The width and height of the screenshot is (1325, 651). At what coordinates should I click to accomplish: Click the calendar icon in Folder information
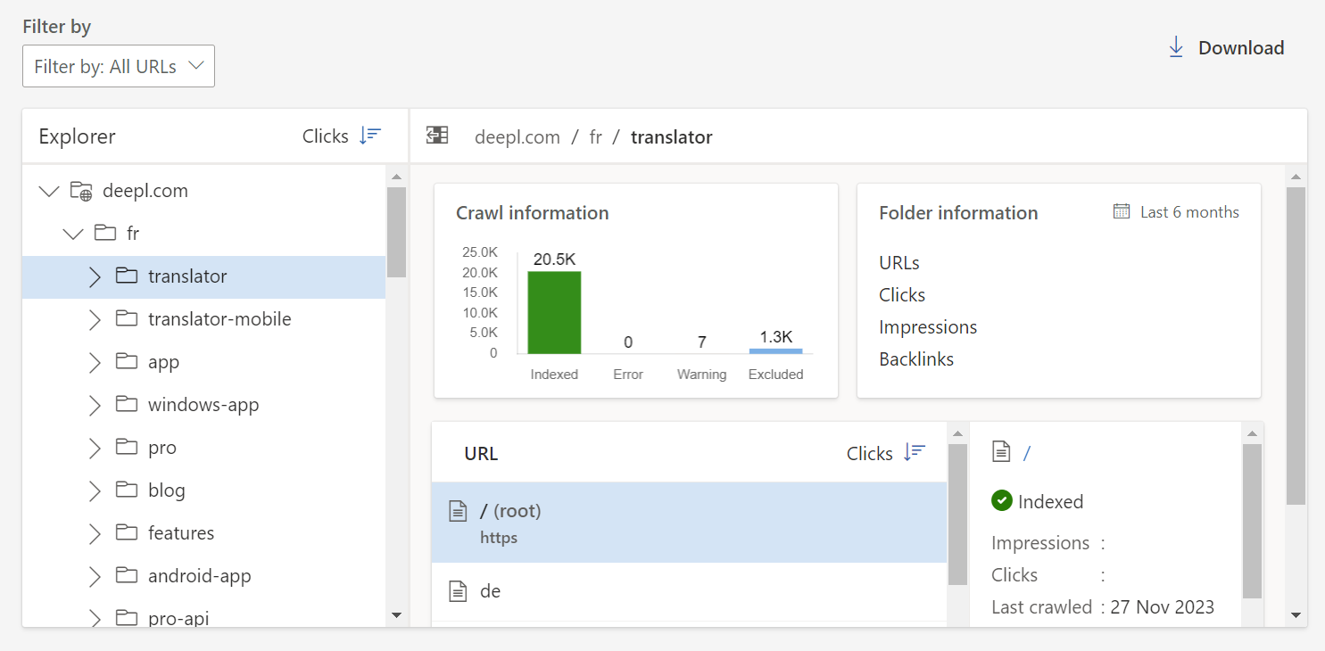1122,211
